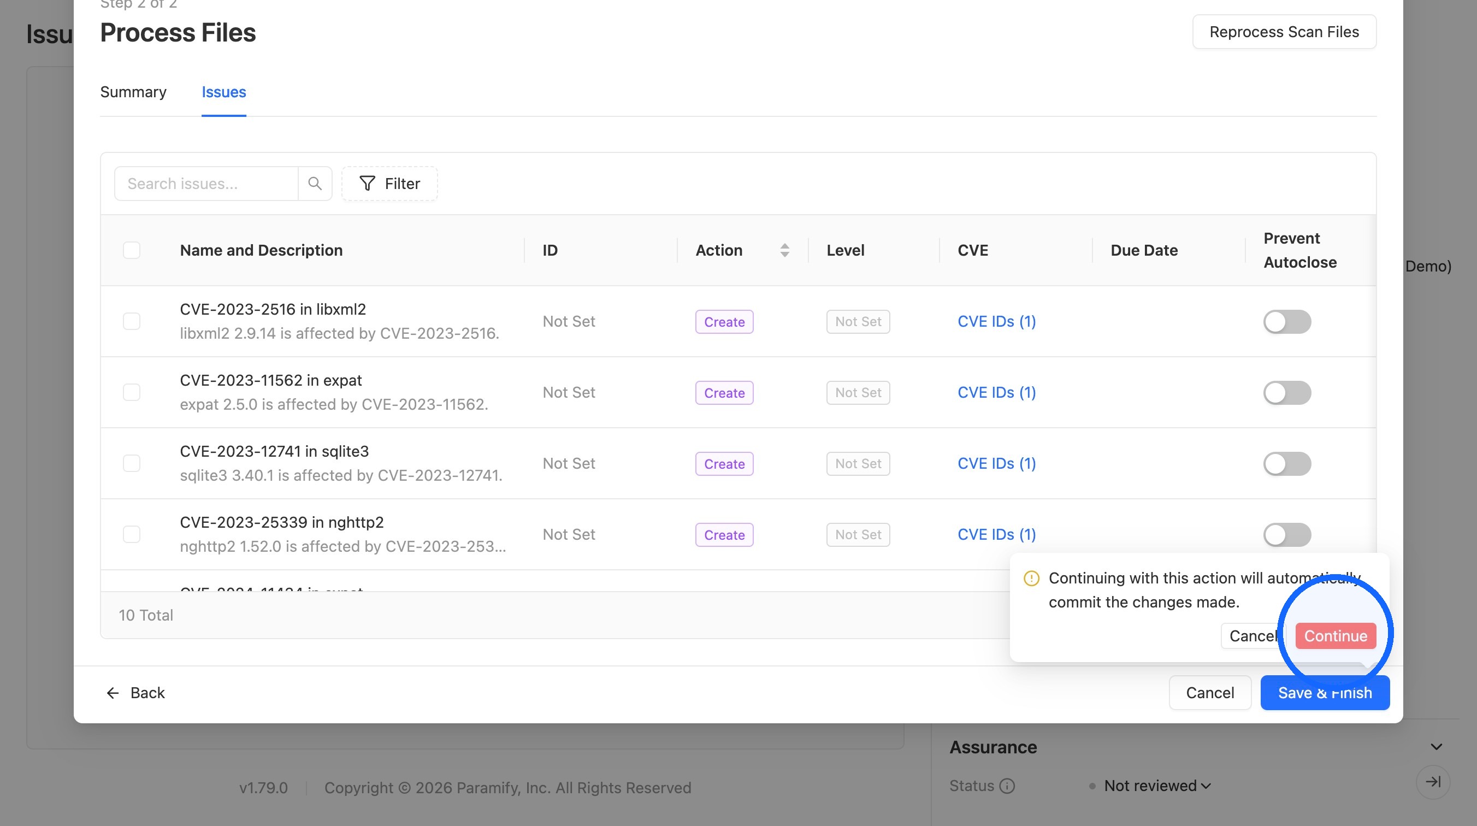
Task: Confirm with the red Continue button
Action: tap(1336, 636)
